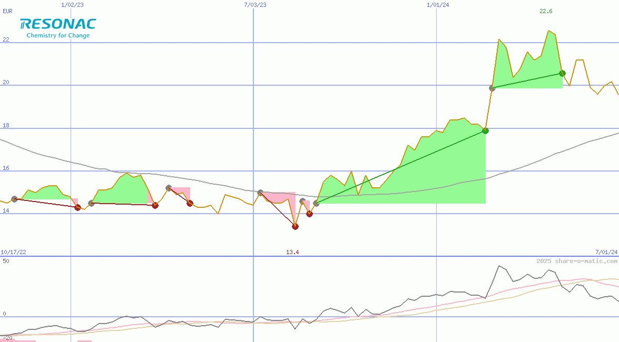The height and width of the screenshot is (342, 619).
Task: Click the grey entry marker near 20 EUR
Action: (492, 88)
